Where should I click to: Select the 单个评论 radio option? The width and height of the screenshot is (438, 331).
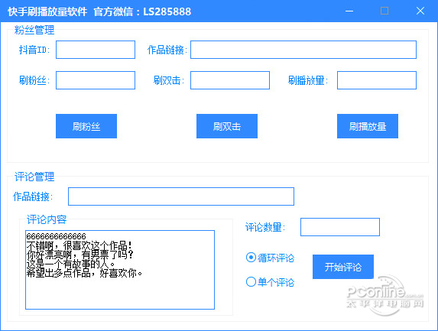coord(270,282)
